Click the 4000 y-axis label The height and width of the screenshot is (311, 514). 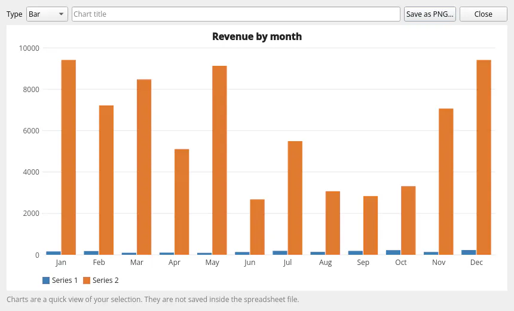click(x=31, y=172)
